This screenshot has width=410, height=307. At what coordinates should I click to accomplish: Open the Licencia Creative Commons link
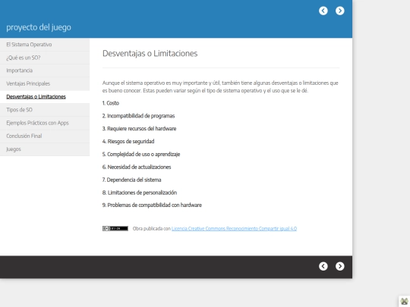(x=234, y=229)
